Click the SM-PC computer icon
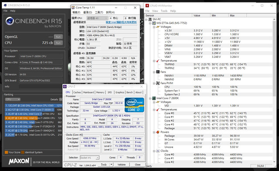279x171 pixels. (150, 19)
